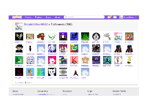Open the Create menu item
Viewport: 148px width, 111px height.
click(28, 17)
